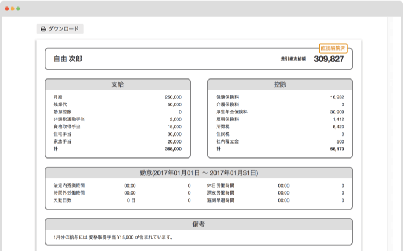Image resolution: width=403 pixels, height=251 pixels.
Task: Click the orange 直接編集済 badge
Action: point(333,48)
